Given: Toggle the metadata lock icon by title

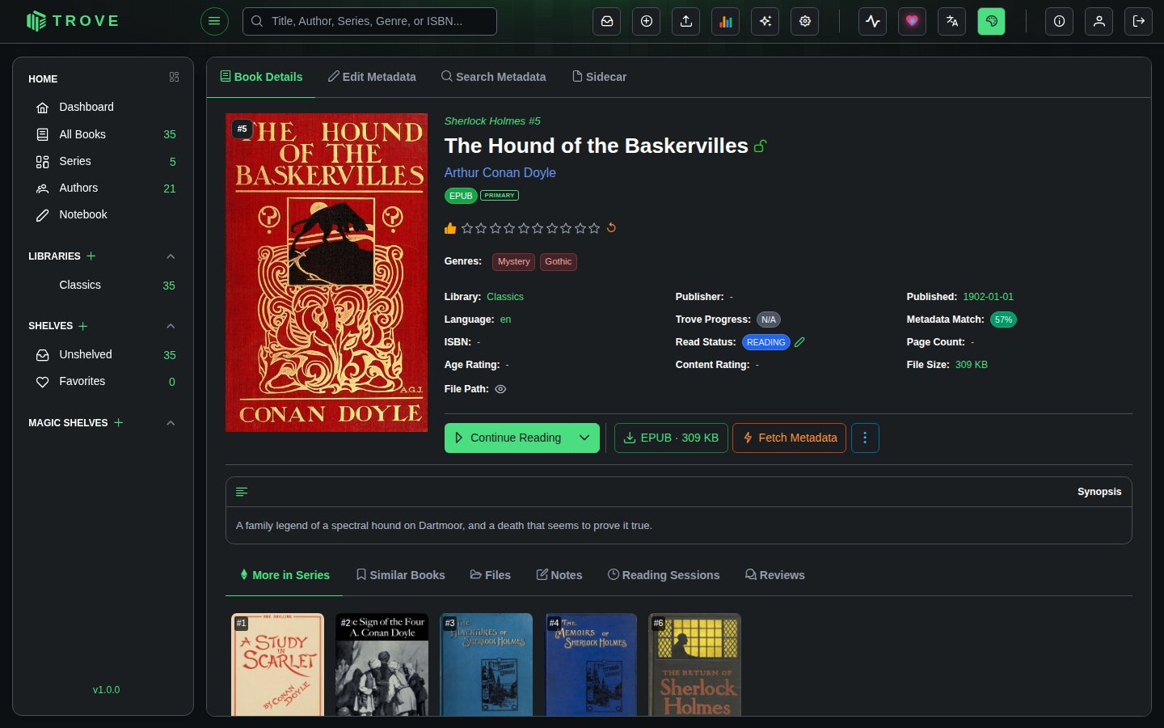Looking at the screenshot, I should (x=760, y=146).
